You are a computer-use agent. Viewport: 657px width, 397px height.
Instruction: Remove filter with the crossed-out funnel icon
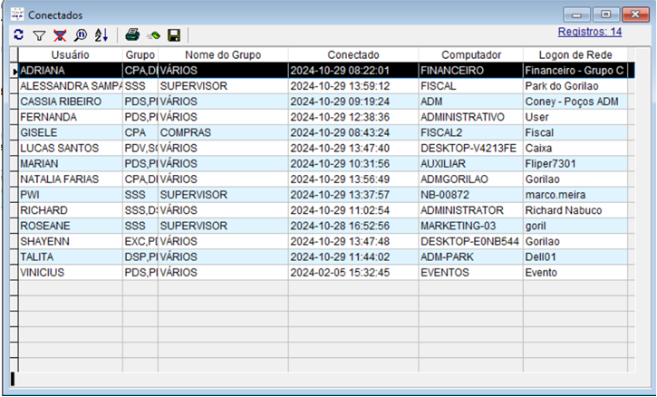tap(60, 35)
